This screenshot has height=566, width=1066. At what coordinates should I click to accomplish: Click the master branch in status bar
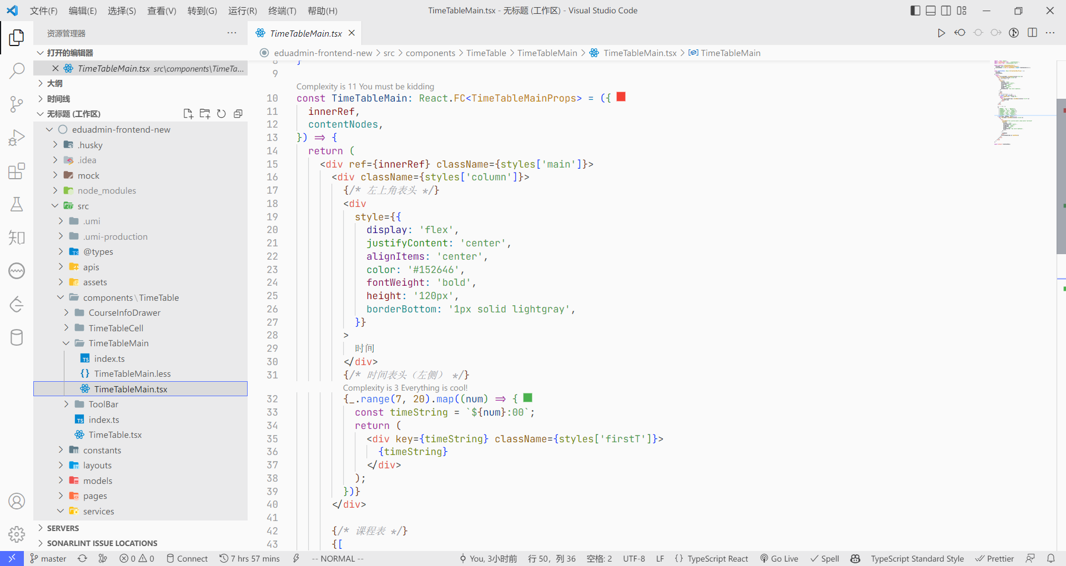48,558
